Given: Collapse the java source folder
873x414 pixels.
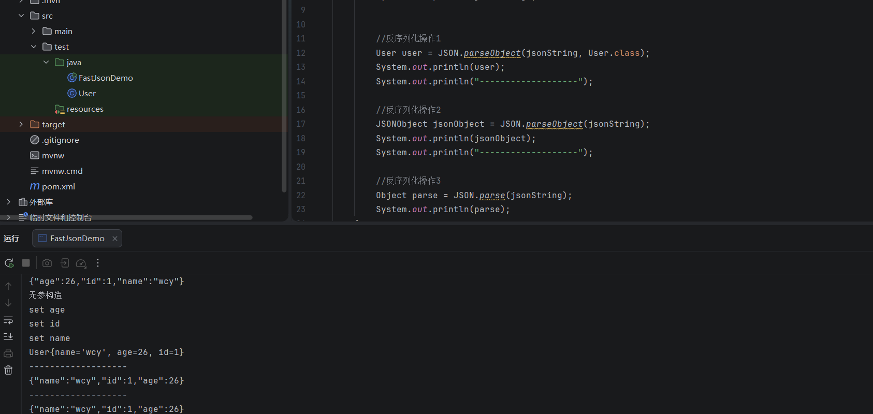Looking at the screenshot, I should tap(46, 62).
